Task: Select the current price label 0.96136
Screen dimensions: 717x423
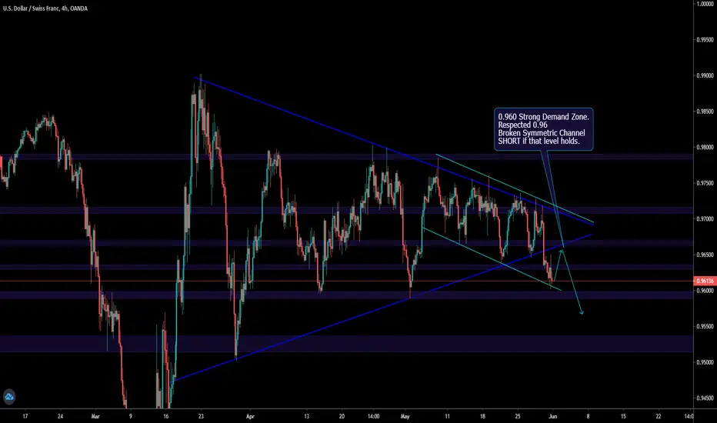Action: coord(705,281)
